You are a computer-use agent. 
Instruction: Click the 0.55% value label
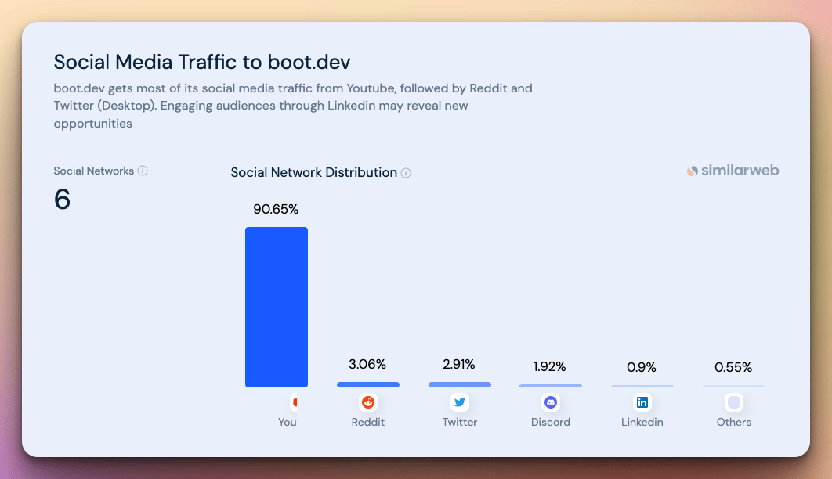click(733, 367)
